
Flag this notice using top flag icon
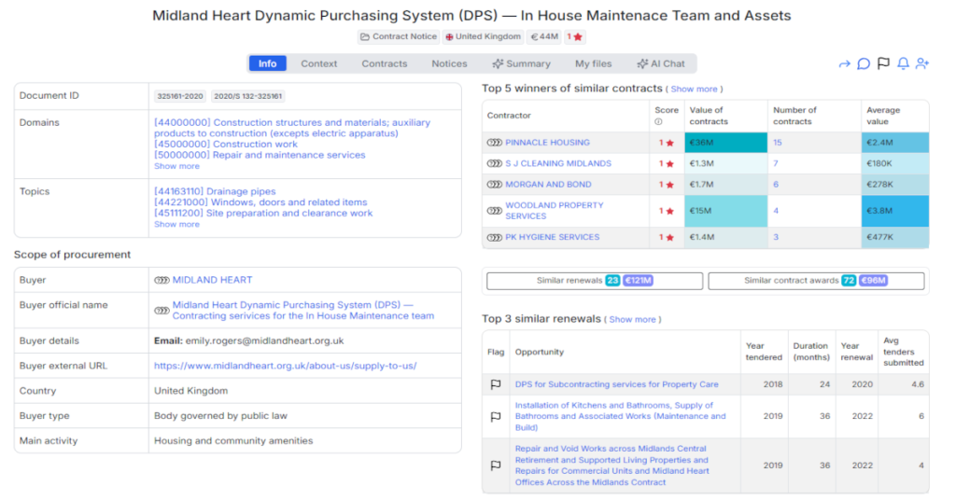pyautogui.click(x=883, y=63)
